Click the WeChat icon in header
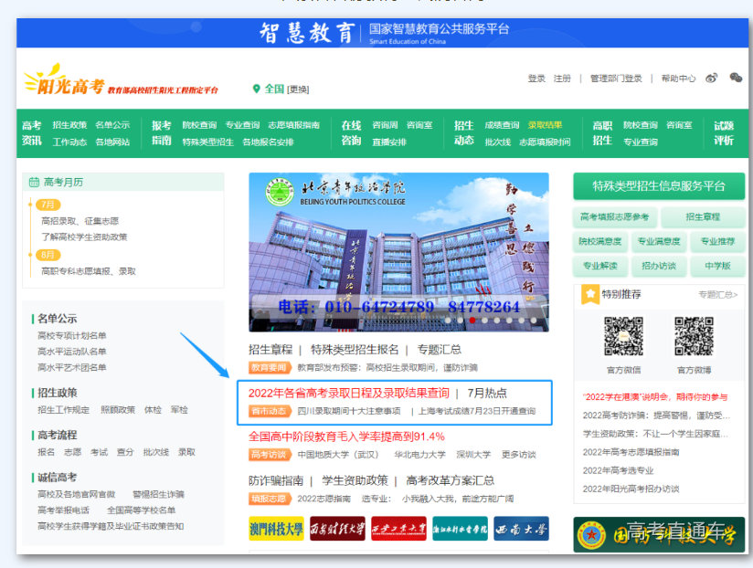 736,79
